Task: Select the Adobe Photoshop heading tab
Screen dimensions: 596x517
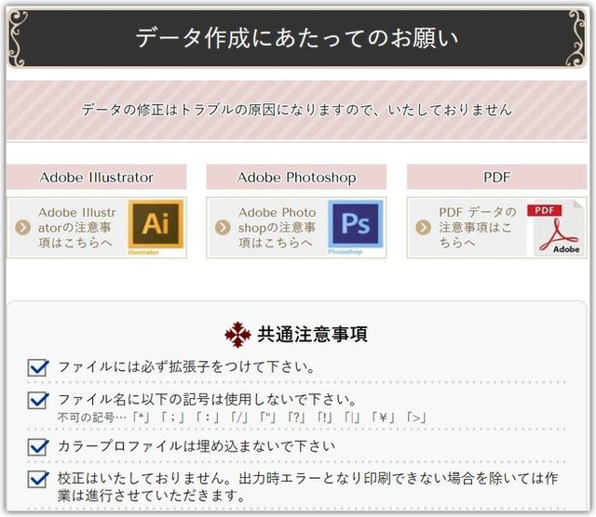Action: tap(296, 177)
